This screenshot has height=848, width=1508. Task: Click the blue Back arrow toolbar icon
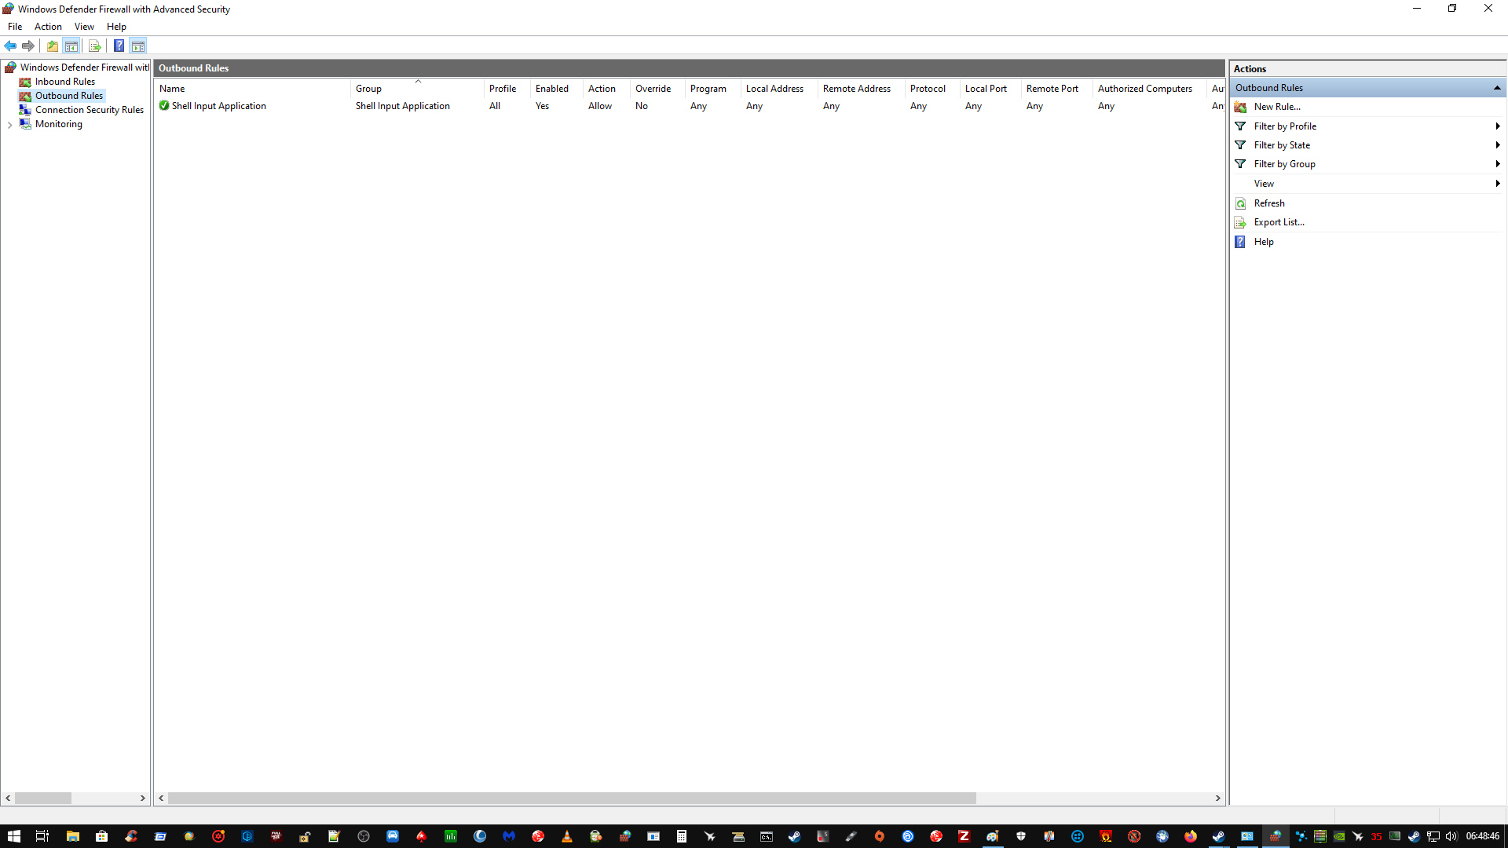point(10,46)
